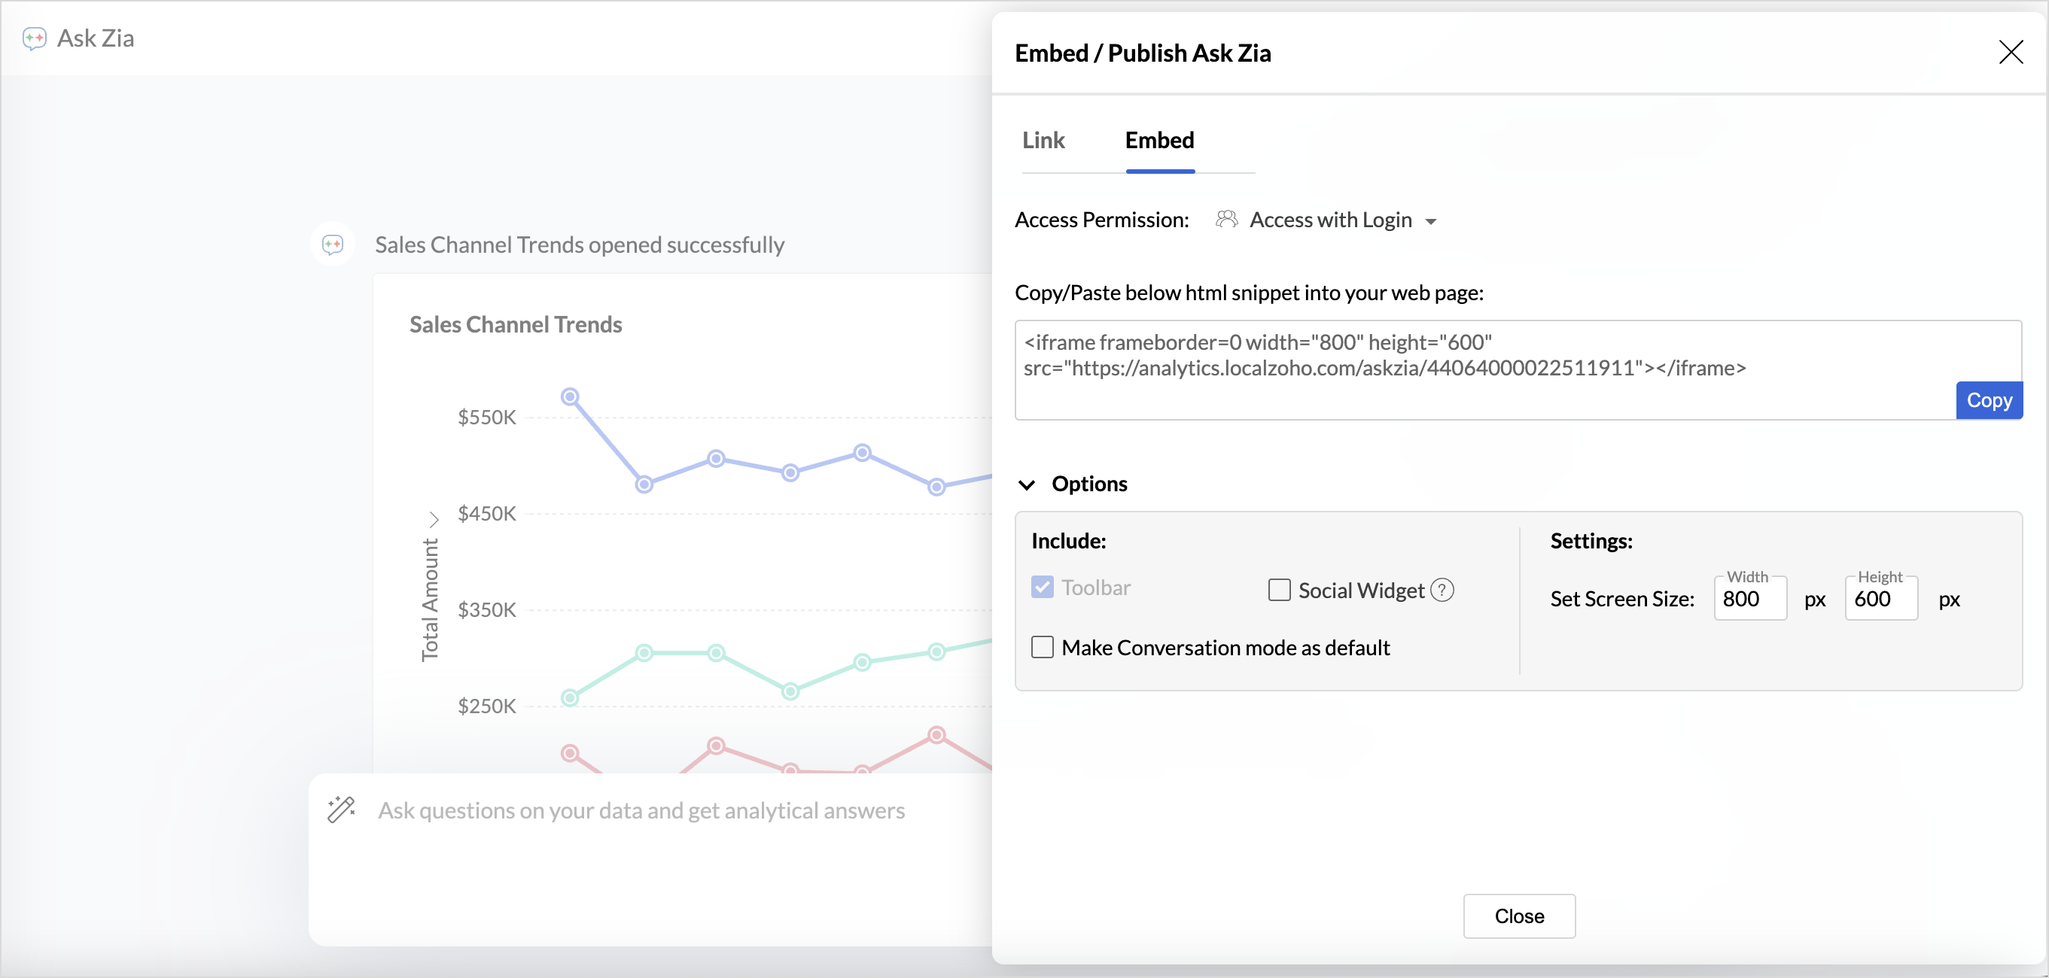Close the Embed dialog with X icon
Image resolution: width=2049 pixels, height=978 pixels.
point(2010,53)
